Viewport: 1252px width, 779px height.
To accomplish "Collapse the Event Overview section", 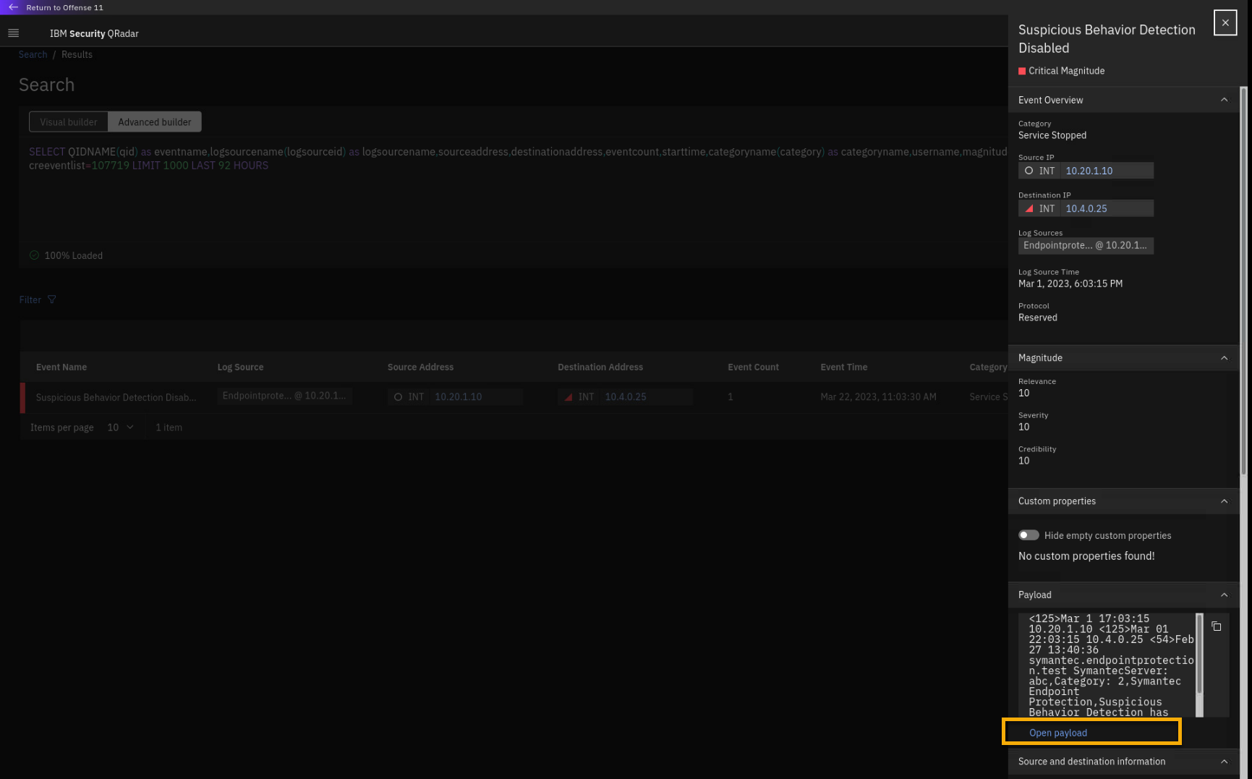I will point(1224,100).
